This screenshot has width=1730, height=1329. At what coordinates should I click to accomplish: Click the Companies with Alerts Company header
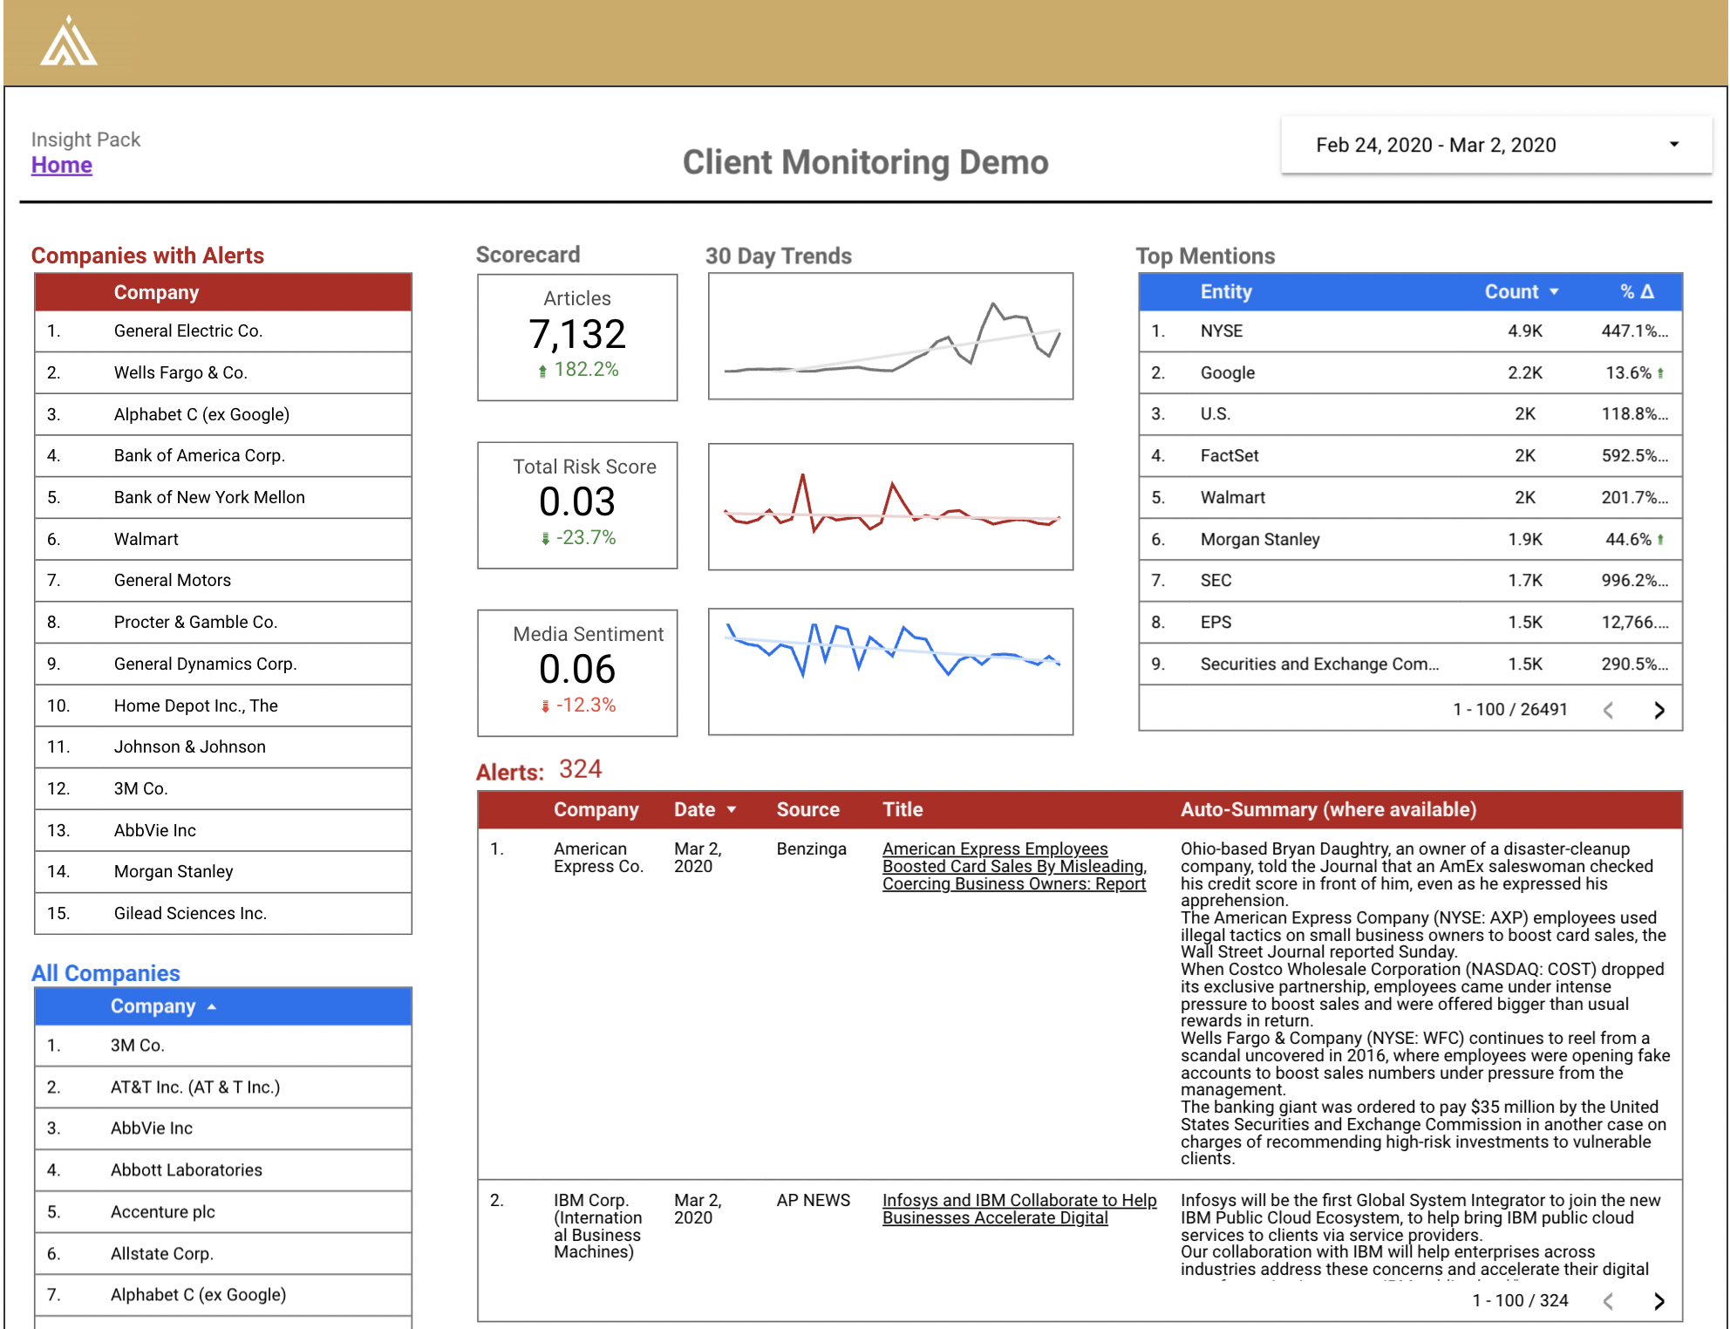coord(156,292)
